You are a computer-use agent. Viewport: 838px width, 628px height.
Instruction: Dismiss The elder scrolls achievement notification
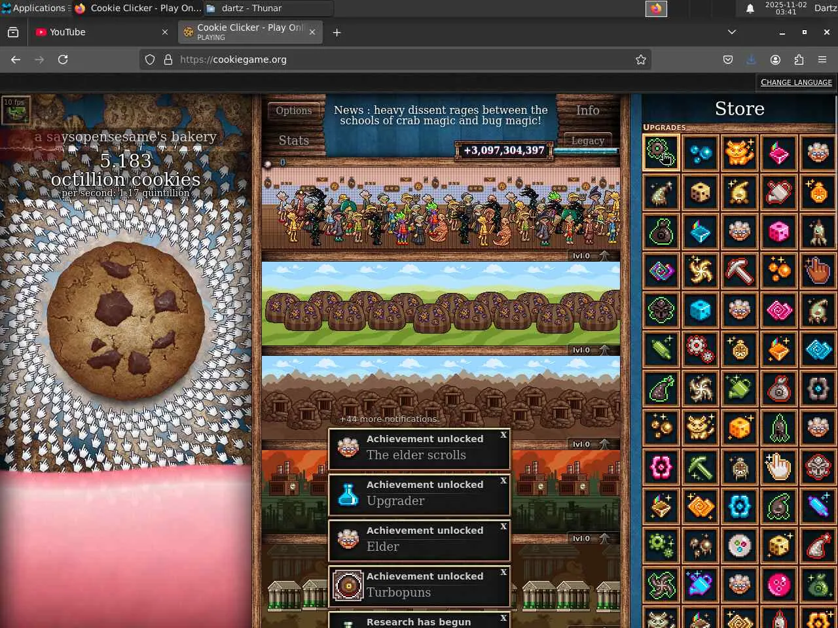[x=503, y=435]
